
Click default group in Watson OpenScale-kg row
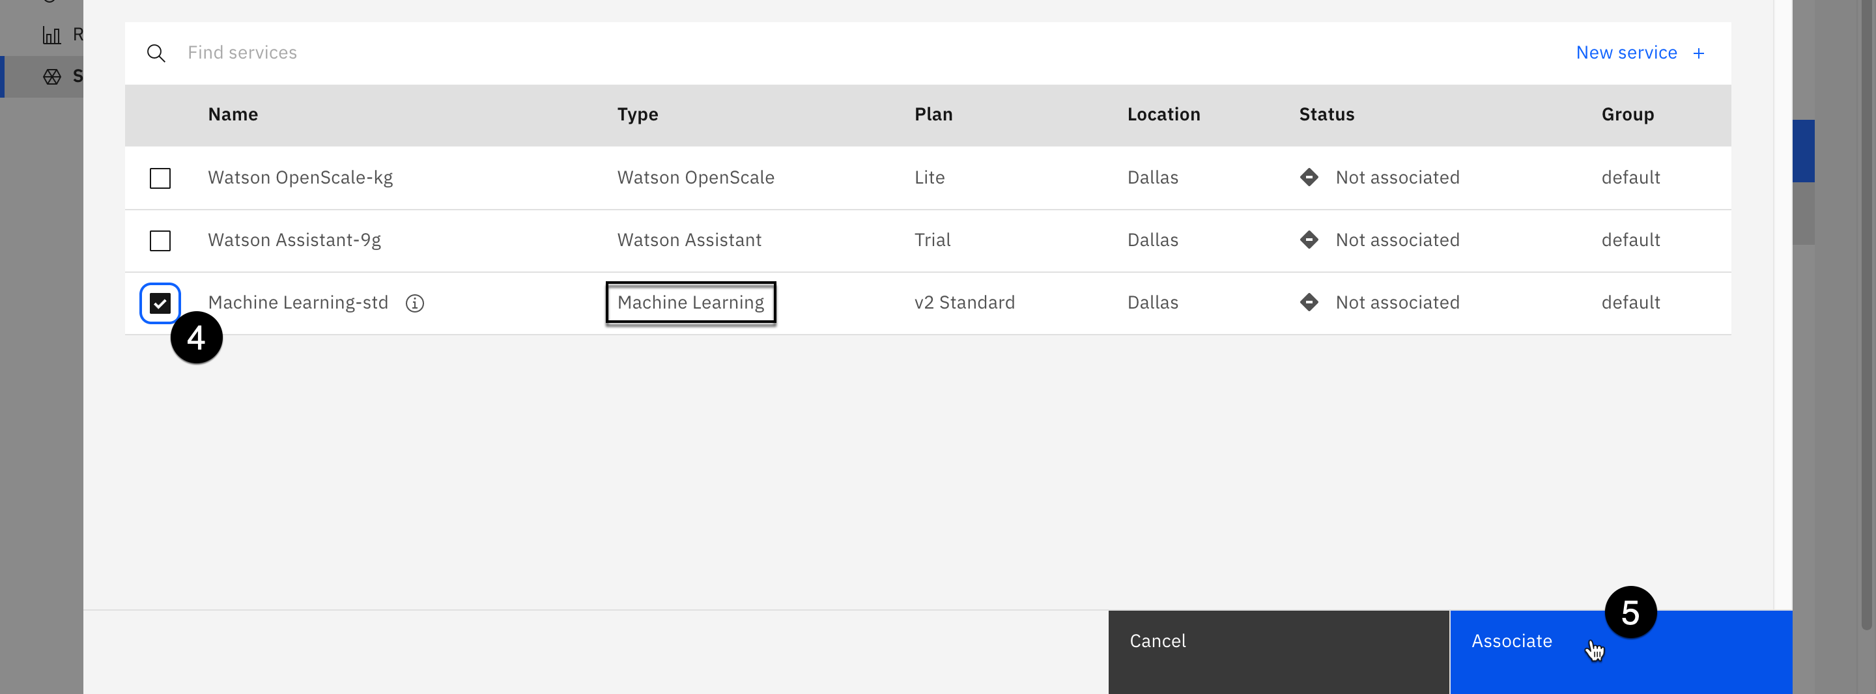[x=1630, y=178]
